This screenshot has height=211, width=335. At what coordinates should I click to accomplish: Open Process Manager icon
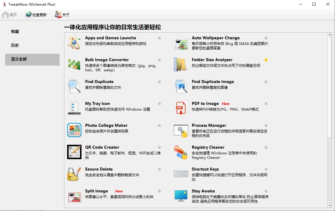[x=181, y=130]
